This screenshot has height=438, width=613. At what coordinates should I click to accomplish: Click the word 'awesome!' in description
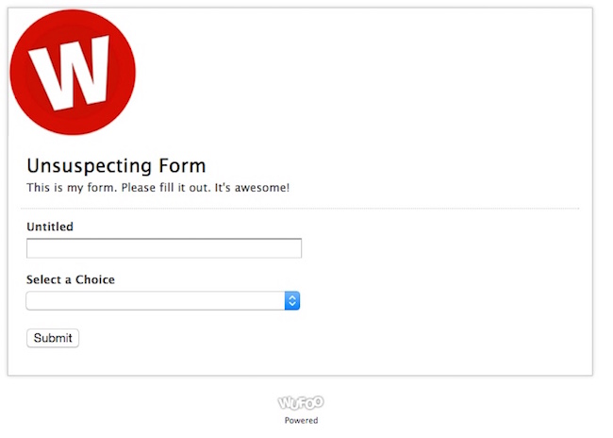262,188
